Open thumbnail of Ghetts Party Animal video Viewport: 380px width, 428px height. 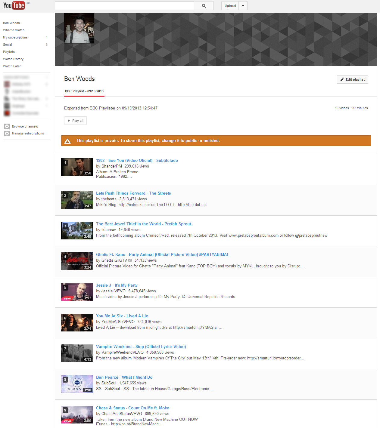(77, 261)
